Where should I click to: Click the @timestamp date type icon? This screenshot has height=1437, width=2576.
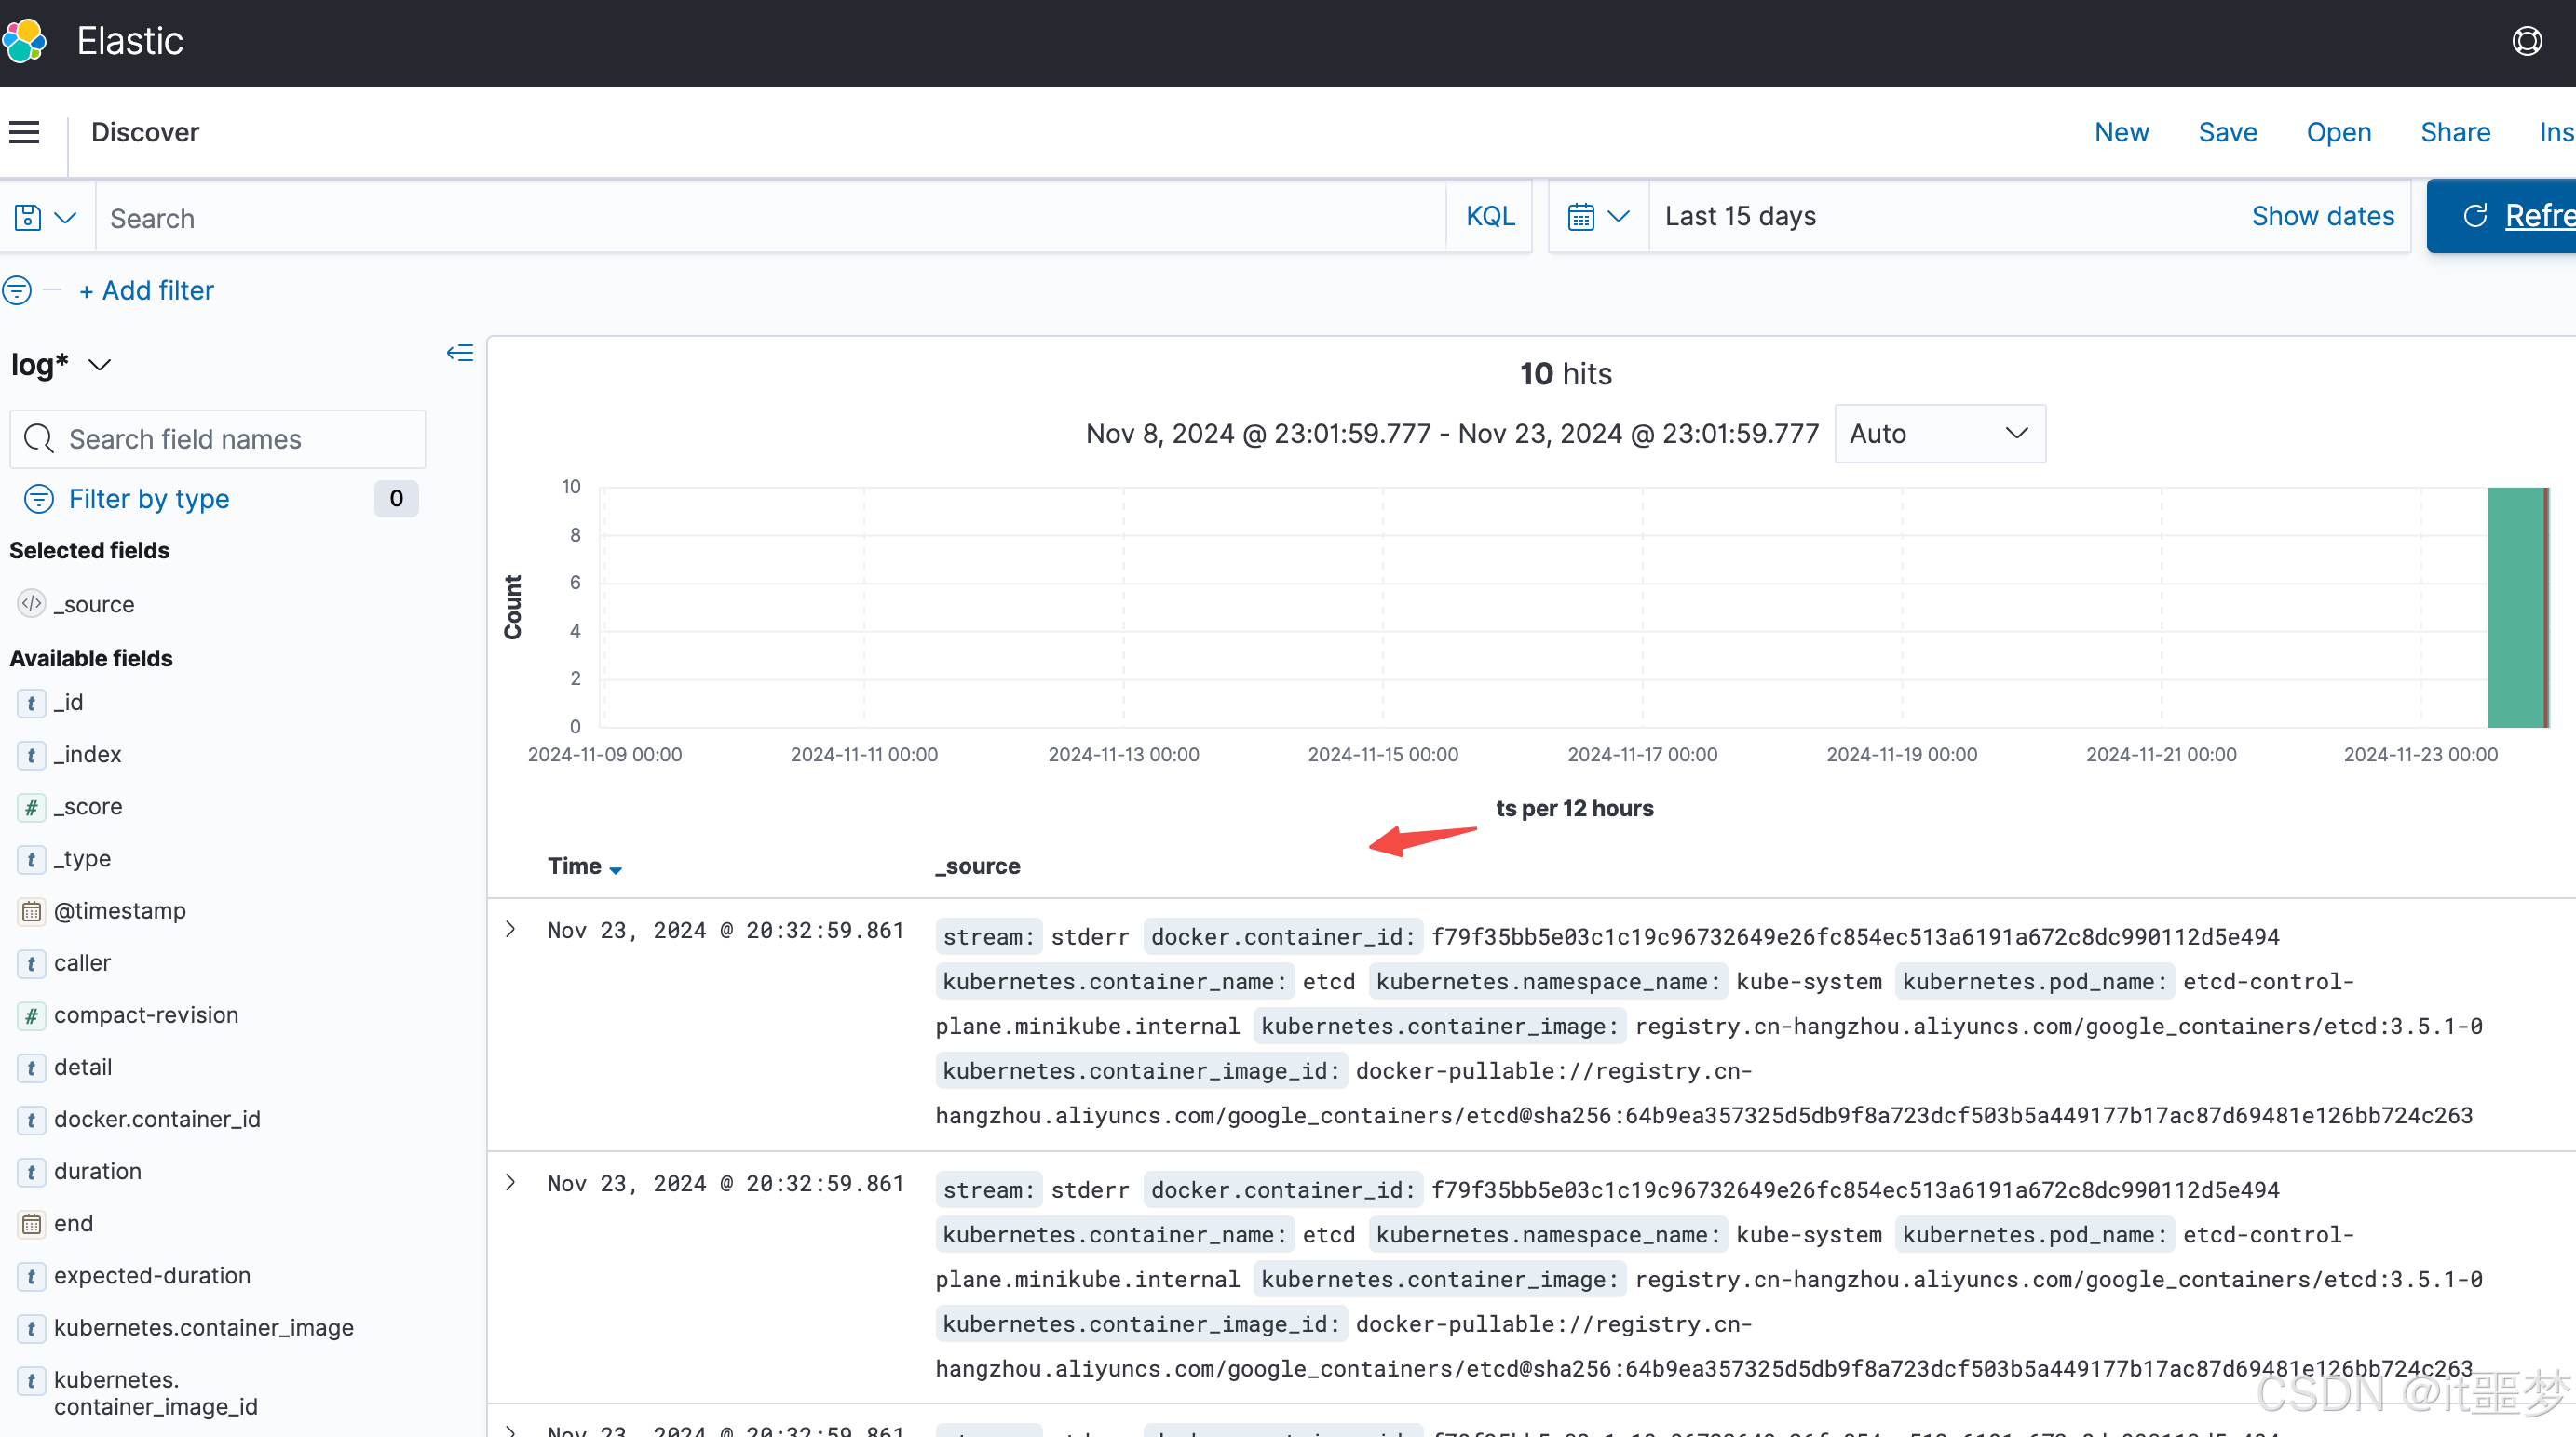pos(31,910)
